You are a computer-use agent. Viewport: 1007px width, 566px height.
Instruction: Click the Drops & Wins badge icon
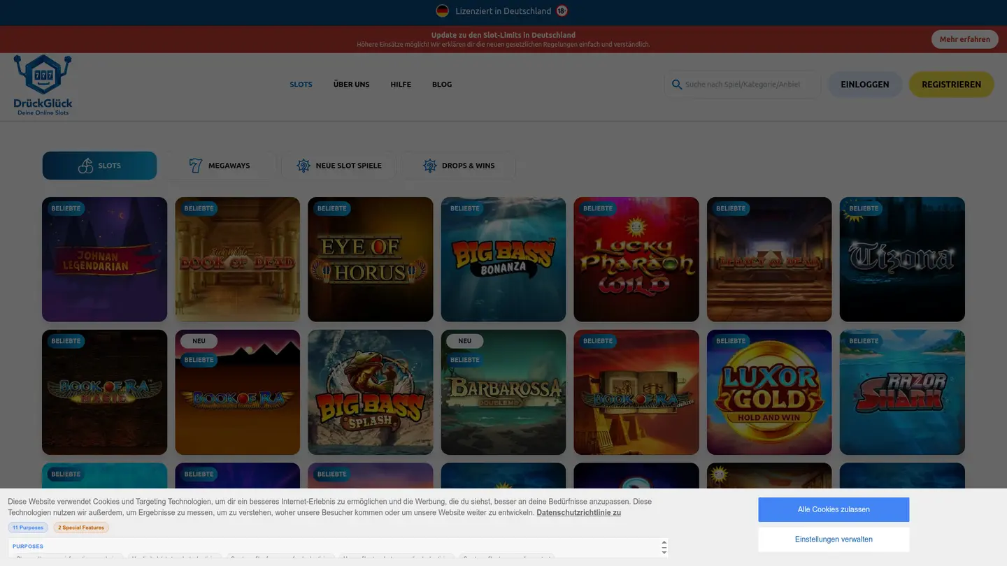coord(429,166)
